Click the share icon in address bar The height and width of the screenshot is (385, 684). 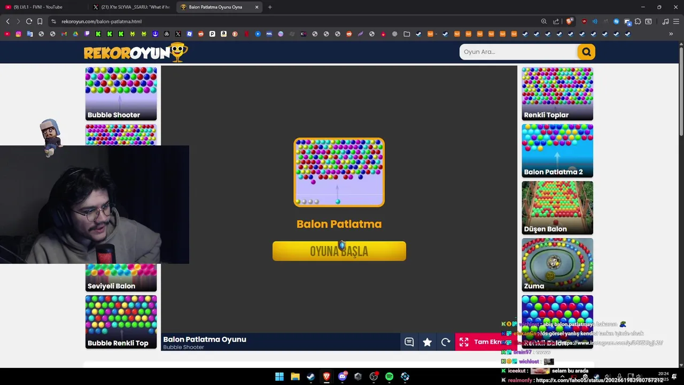[x=556, y=21]
